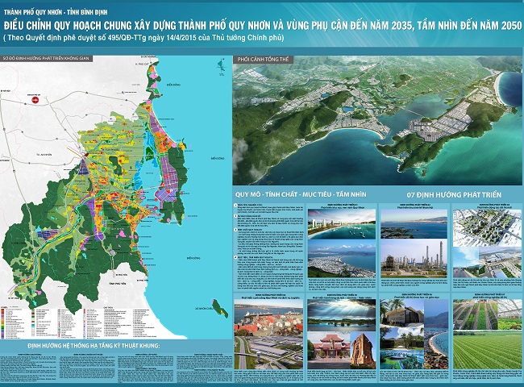
Task: Open the curved beach coastline aerial thumbnail
Action: [436, 335]
